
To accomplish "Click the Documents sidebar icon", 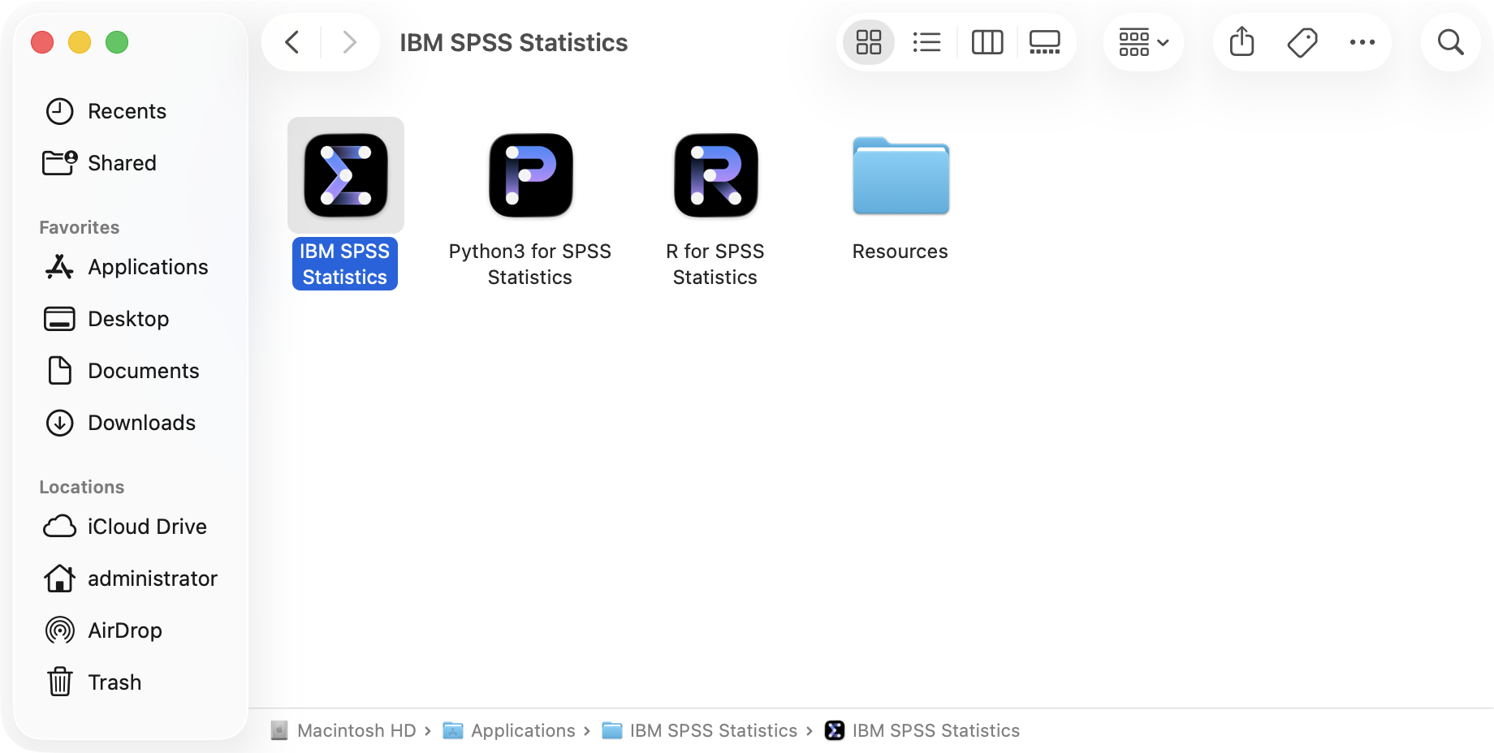I will (x=59, y=371).
